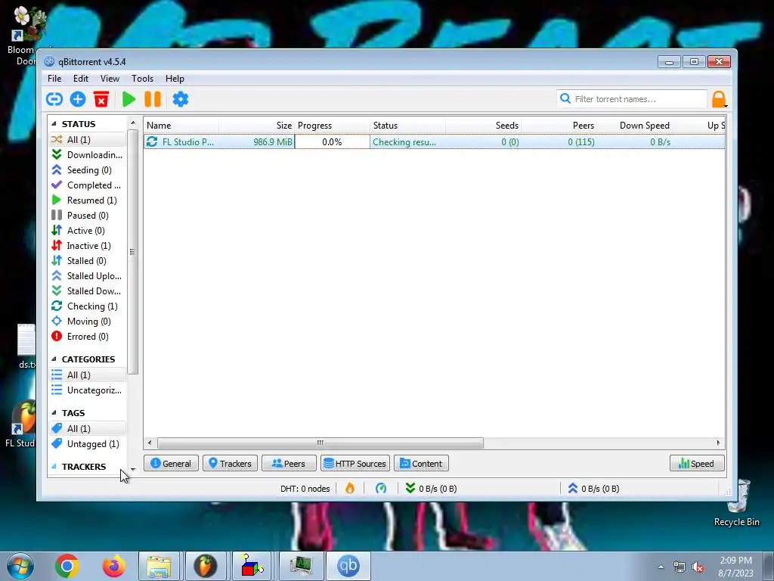The height and width of the screenshot is (581, 774).
Task: Click the green Resume torrent icon
Action: 128,99
